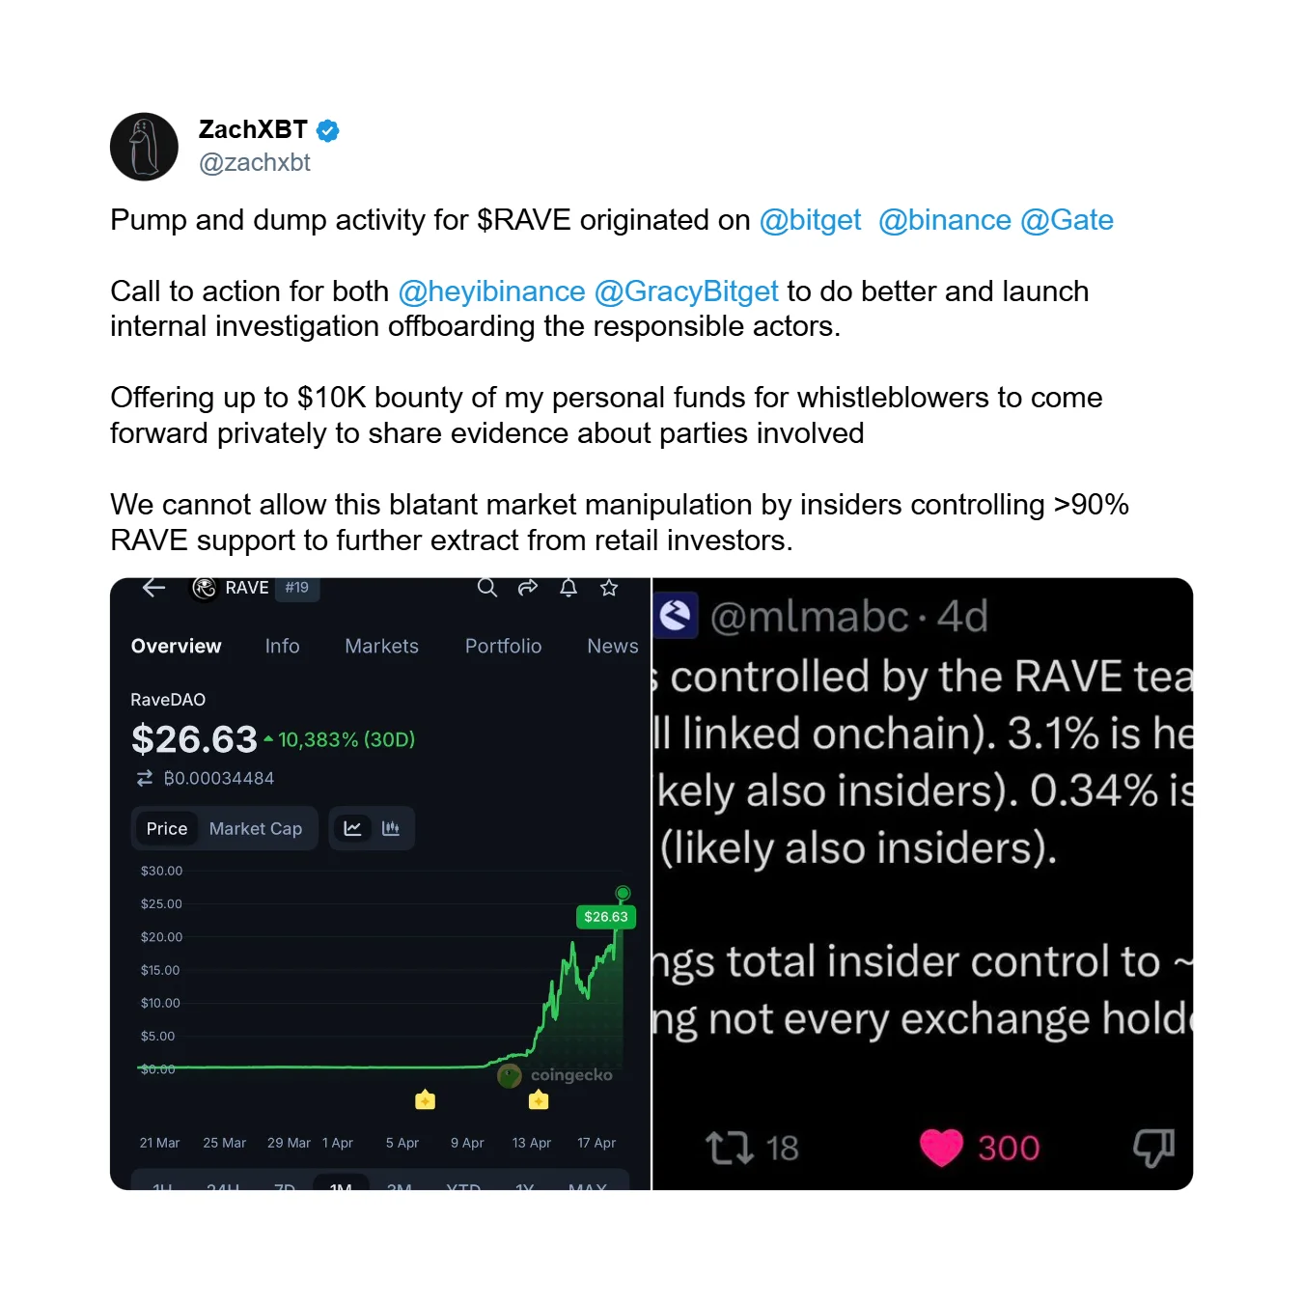Share RAVE page via share arrow icon
Viewport: 1303px width, 1303px height.
coord(528,588)
